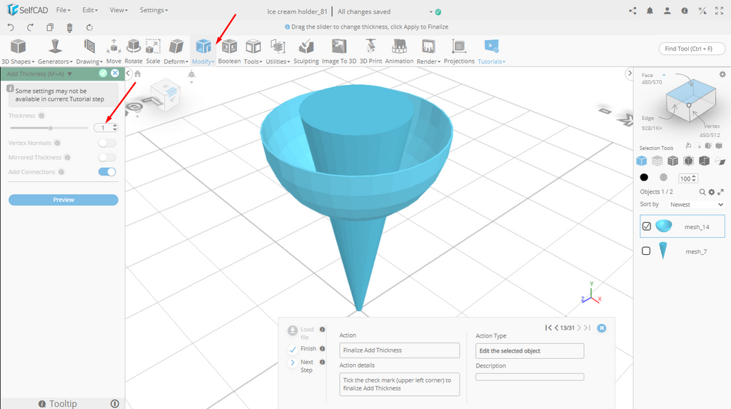This screenshot has height=409, width=731.
Task: Open the Settings menu
Action: [154, 10]
